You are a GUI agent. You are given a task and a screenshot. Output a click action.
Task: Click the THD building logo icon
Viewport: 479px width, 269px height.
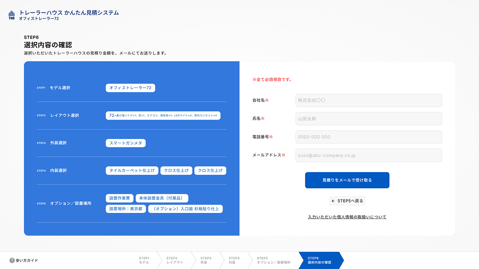(11, 15)
